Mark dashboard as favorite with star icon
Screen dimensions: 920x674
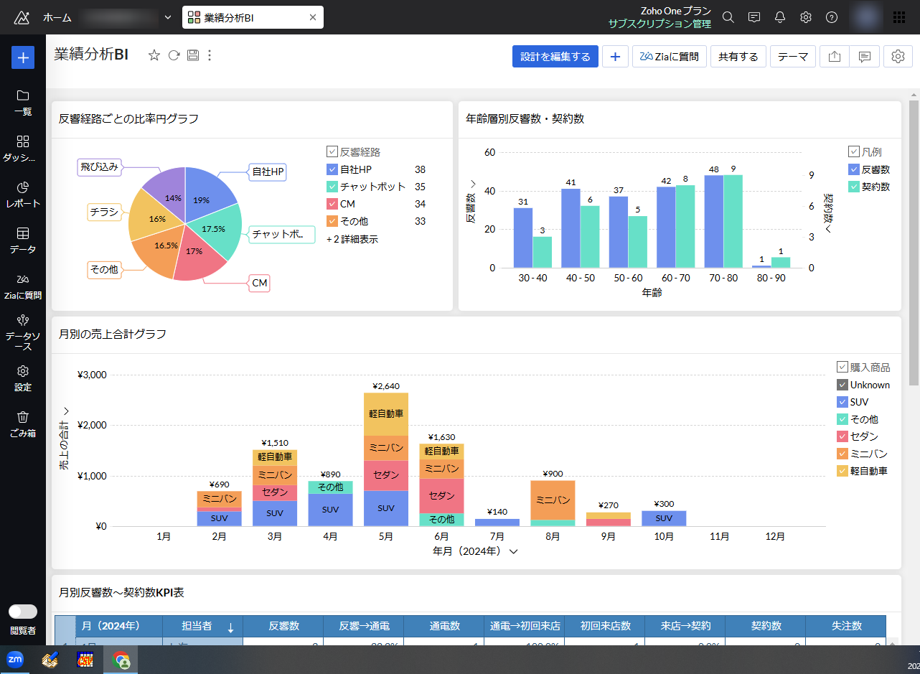coord(154,56)
